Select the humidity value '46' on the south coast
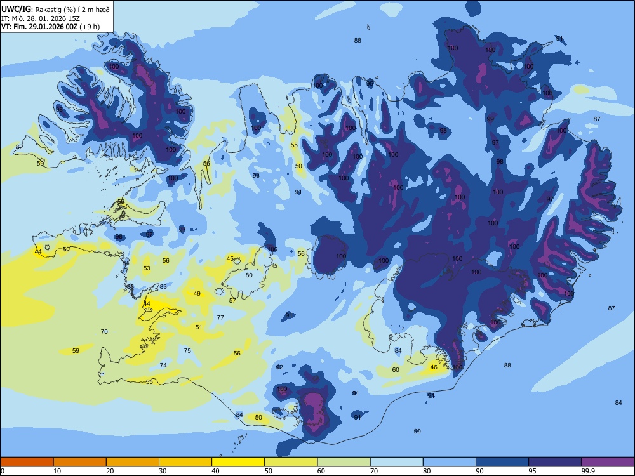Screen dimensions: 635x476 (x=434, y=367)
